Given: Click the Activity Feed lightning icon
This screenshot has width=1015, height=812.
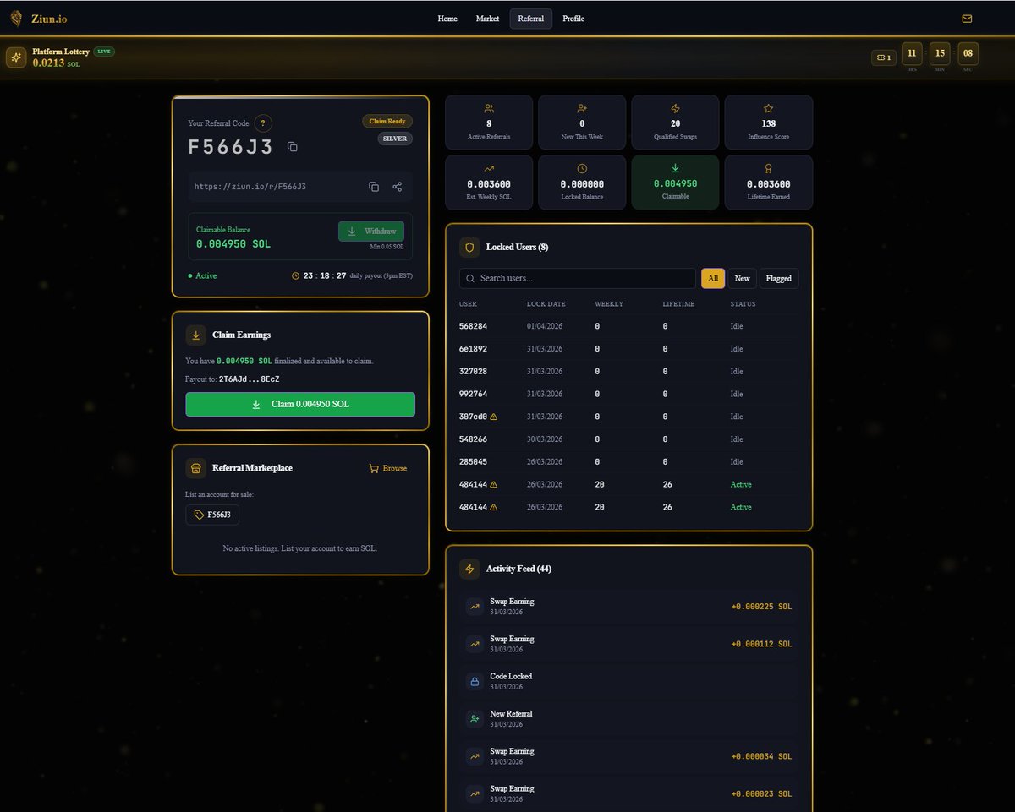Looking at the screenshot, I should click(x=469, y=569).
